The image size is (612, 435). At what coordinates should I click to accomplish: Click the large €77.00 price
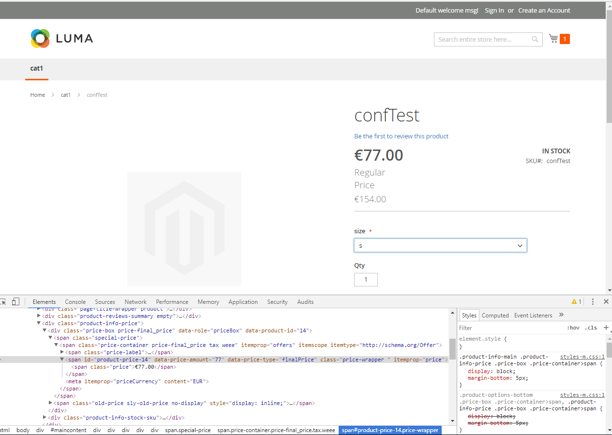(x=379, y=155)
